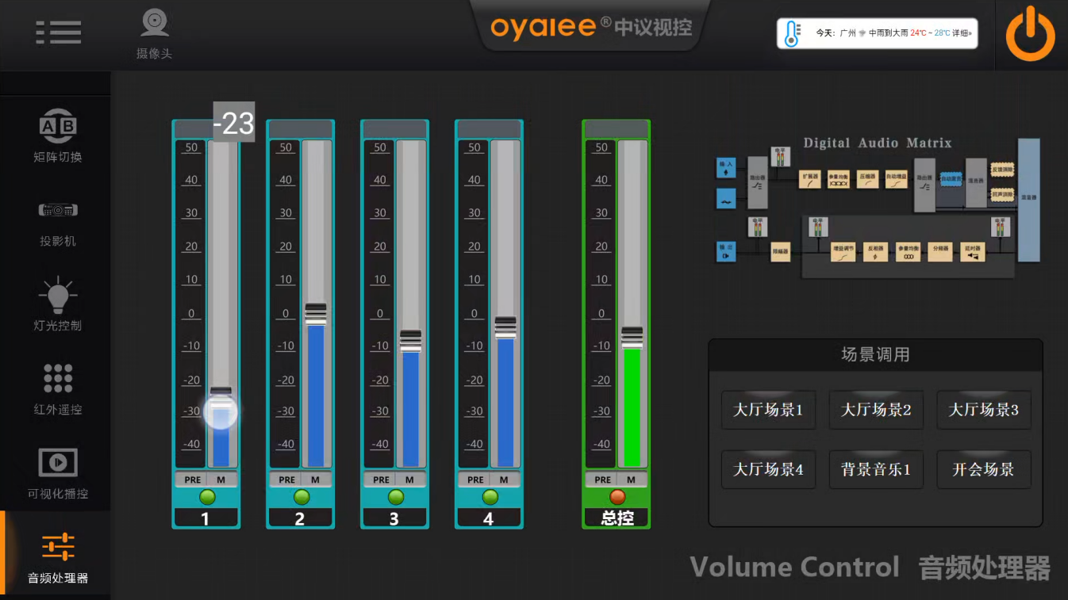The height and width of the screenshot is (600, 1068).
Task: Toggle PRE on channel 2
Action: click(x=286, y=480)
